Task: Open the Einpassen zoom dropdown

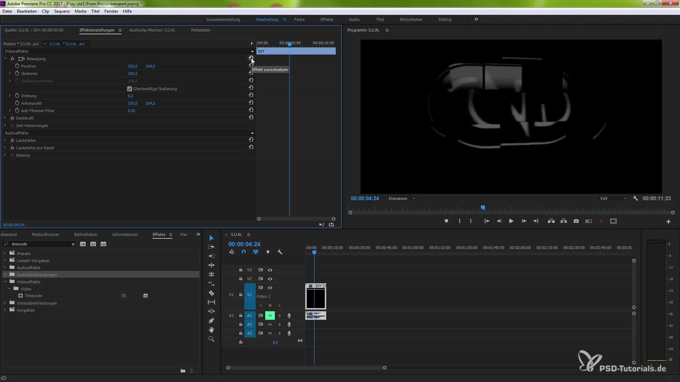Action: pyautogui.click(x=402, y=198)
